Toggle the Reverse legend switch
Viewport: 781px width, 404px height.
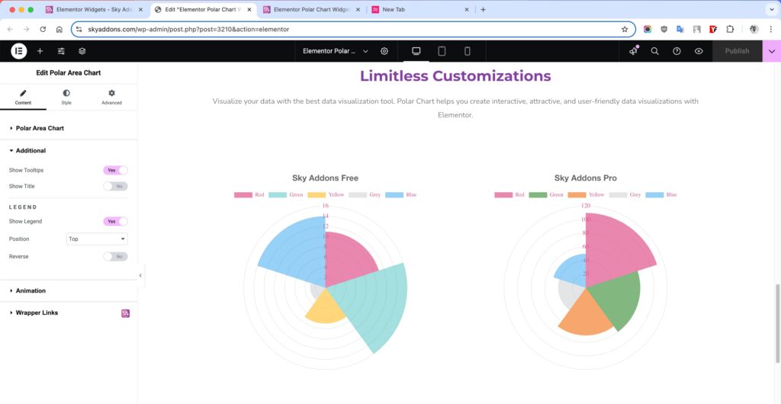click(116, 257)
